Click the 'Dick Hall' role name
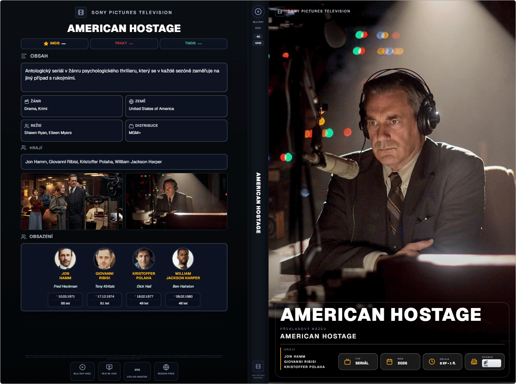The image size is (516, 384). pyautogui.click(x=144, y=286)
